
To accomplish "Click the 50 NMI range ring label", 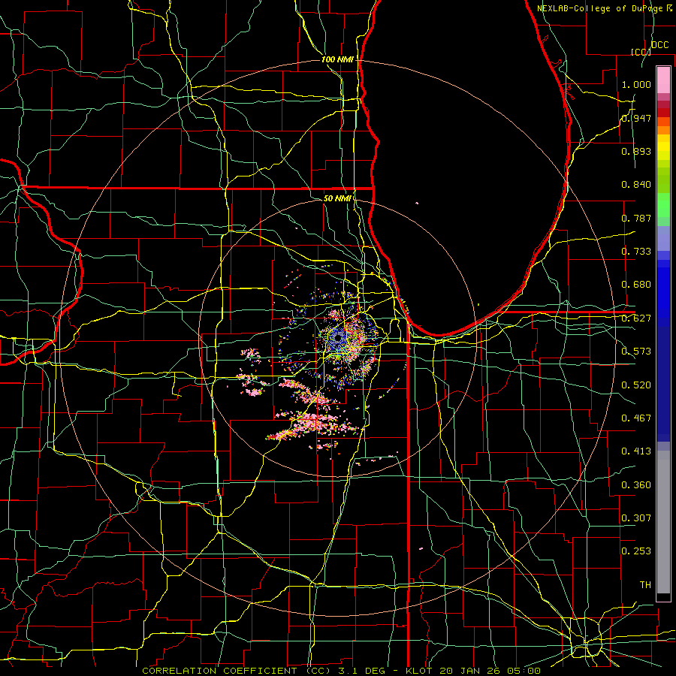I will click(x=337, y=198).
